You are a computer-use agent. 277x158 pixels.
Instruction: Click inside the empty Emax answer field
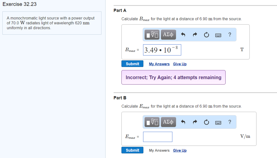(x=158, y=137)
